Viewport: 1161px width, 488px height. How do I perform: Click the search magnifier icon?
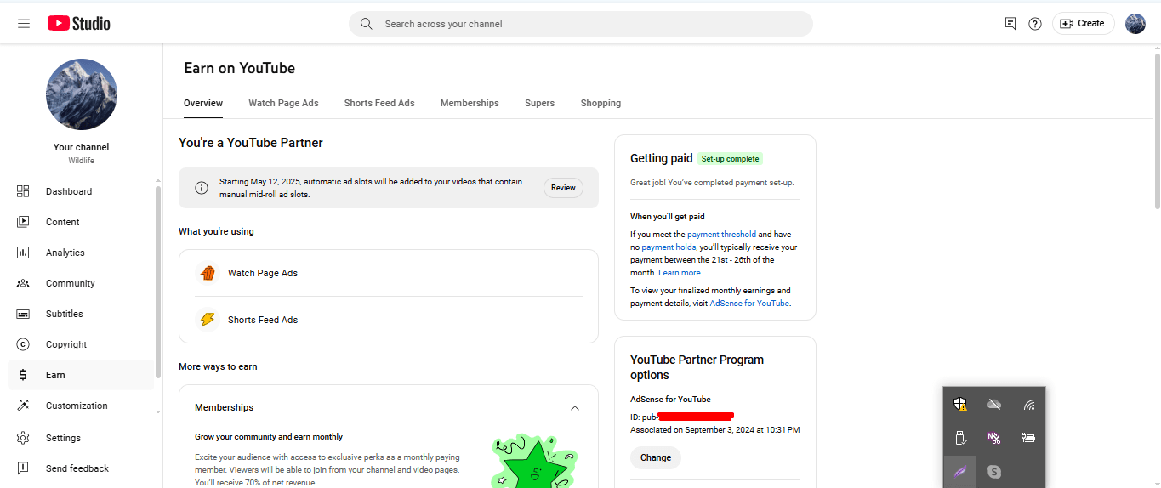click(x=367, y=24)
